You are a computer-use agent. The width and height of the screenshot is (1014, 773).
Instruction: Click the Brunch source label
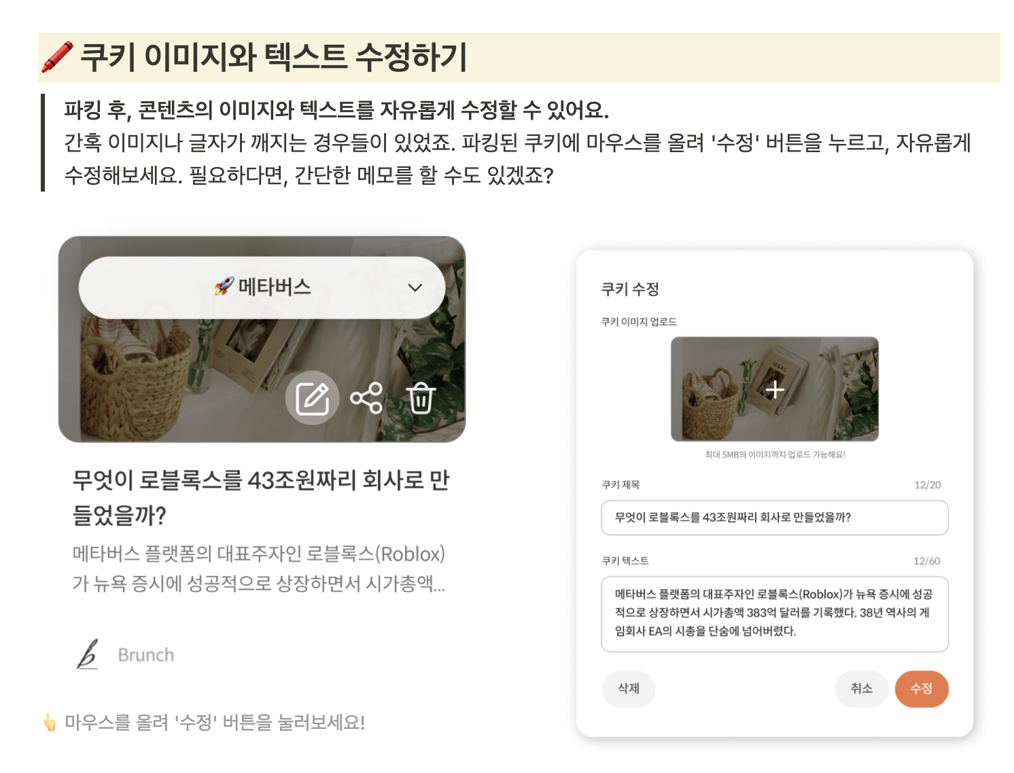[146, 655]
